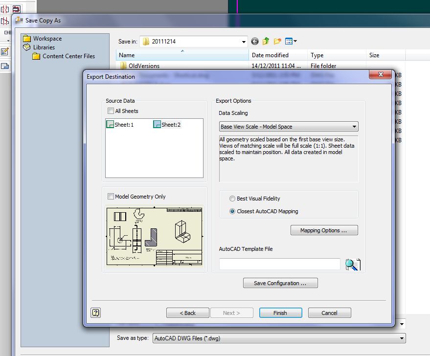Image resolution: width=430 pixels, height=356 pixels.
Task: Click the Finish button
Action: tap(280, 312)
